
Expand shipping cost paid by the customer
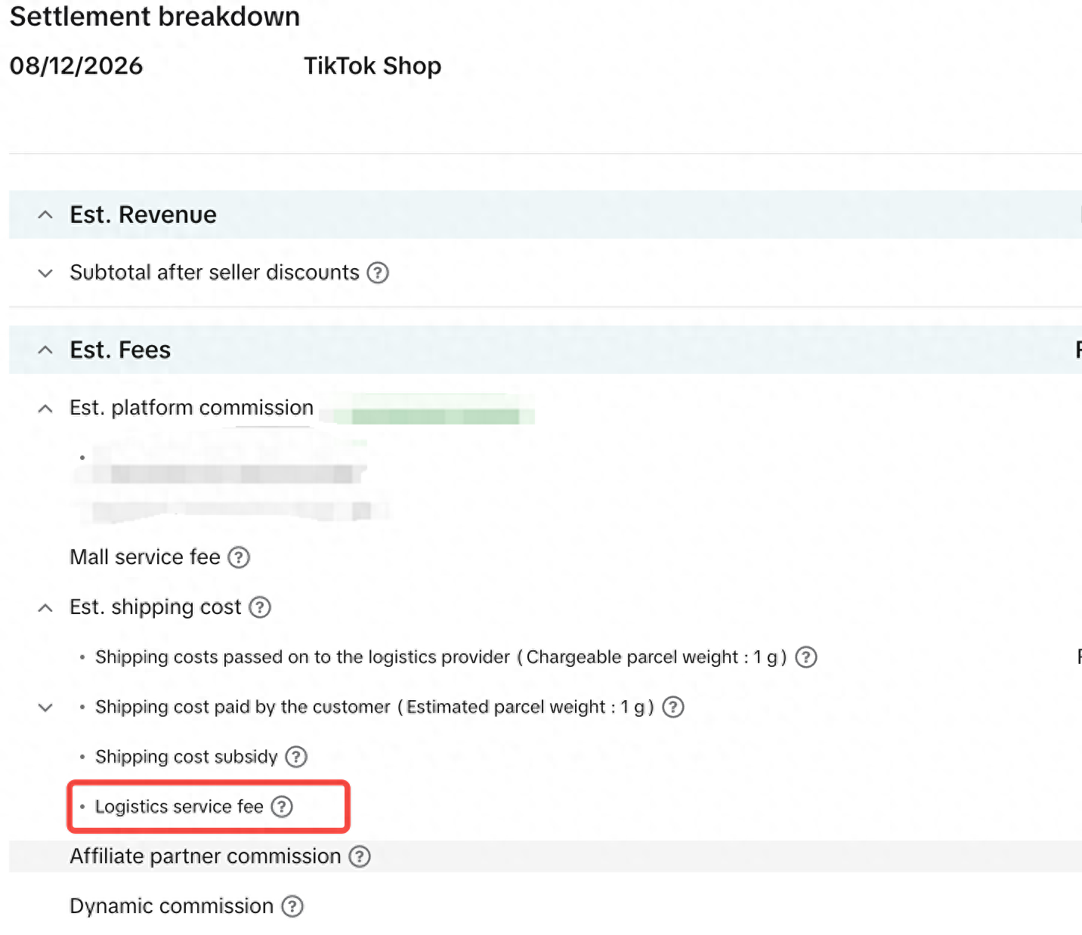click(45, 708)
